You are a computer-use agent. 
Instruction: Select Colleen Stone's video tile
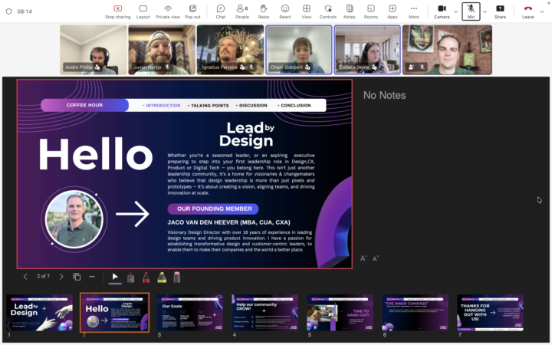point(367,50)
